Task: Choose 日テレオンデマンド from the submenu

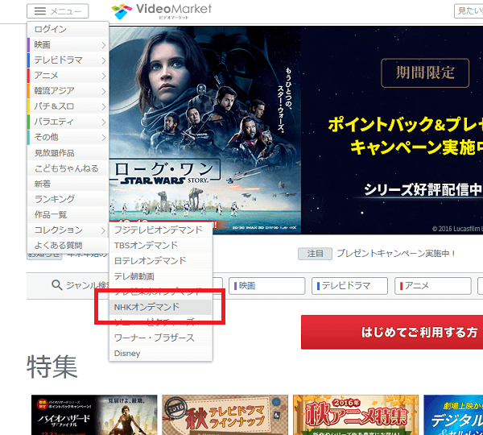Action: (x=161, y=261)
